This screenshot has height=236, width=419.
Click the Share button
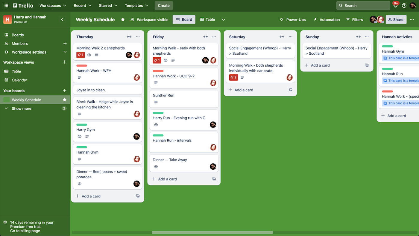click(396, 19)
